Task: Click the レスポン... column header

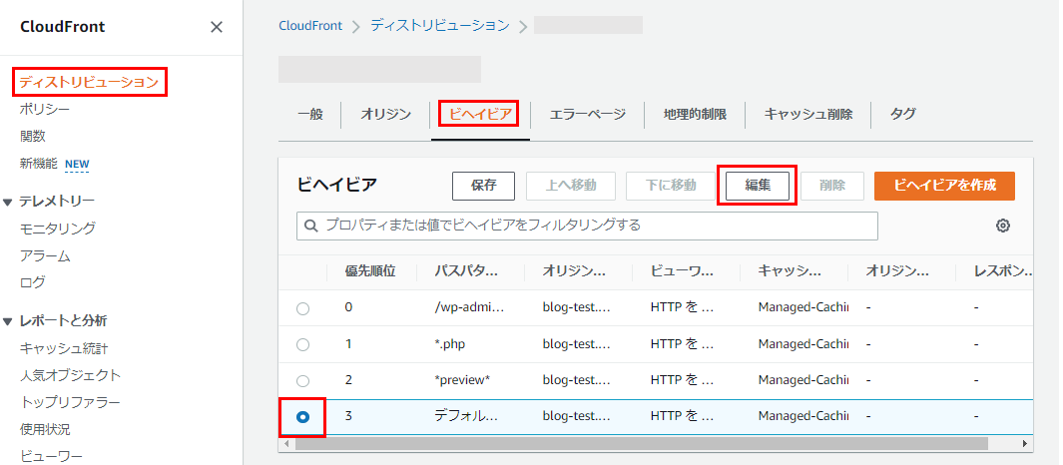Action: coord(1003,271)
